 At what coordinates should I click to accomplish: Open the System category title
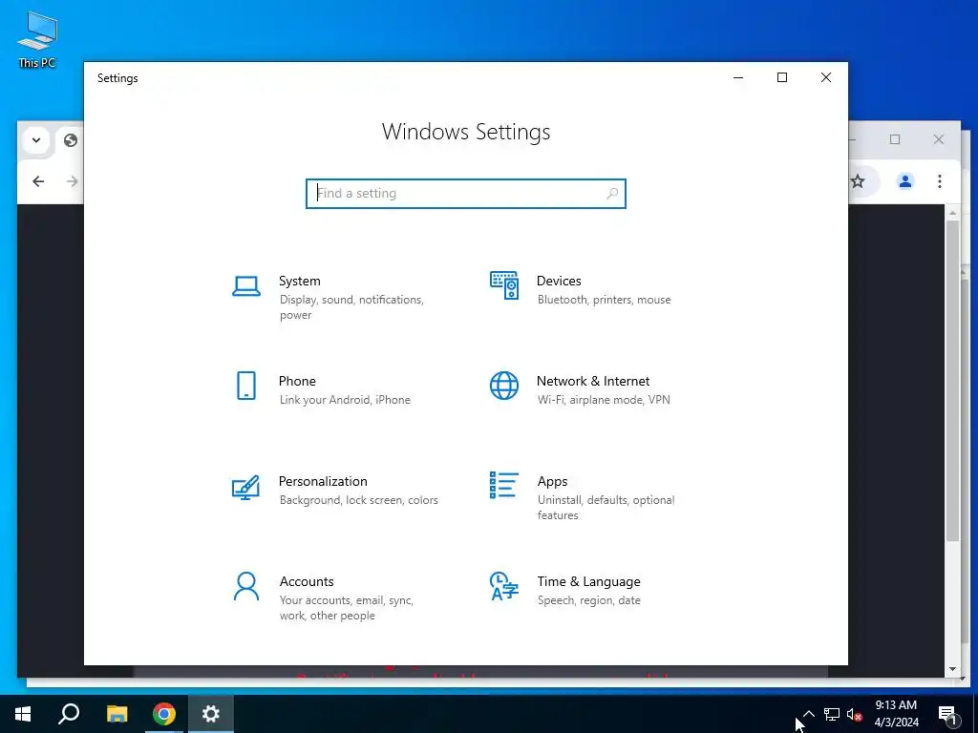point(299,281)
